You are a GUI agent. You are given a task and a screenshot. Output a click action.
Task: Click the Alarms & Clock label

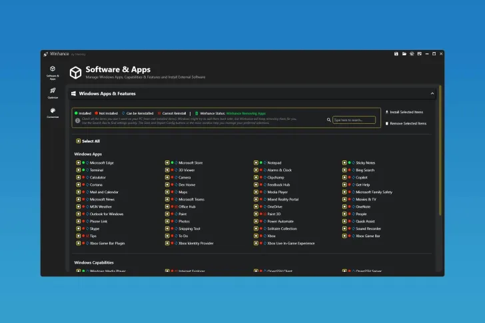point(280,170)
